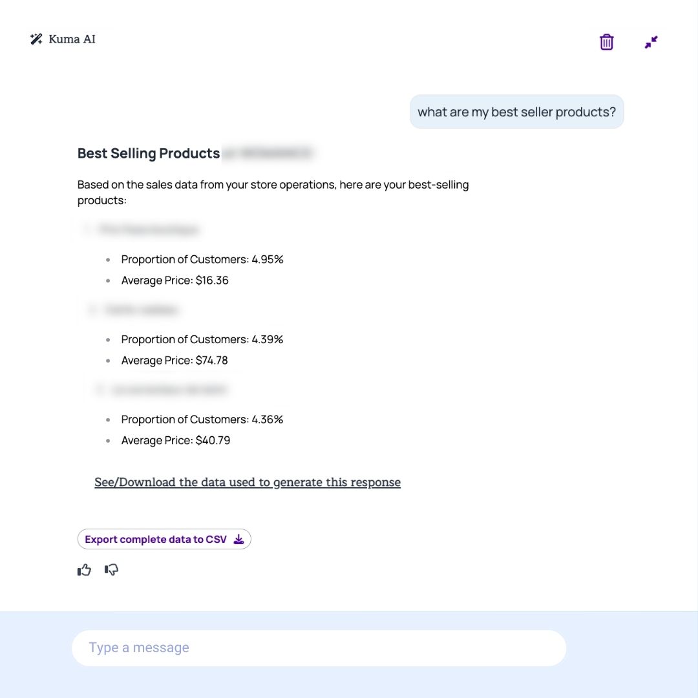Select the Proportion of Customers 4.39% line

(x=202, y=340)
